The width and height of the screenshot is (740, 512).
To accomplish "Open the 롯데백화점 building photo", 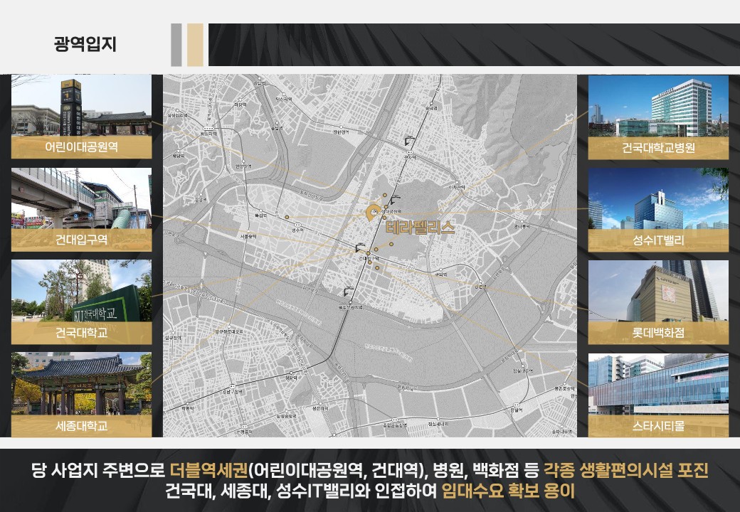I will (x=658, y=290).
